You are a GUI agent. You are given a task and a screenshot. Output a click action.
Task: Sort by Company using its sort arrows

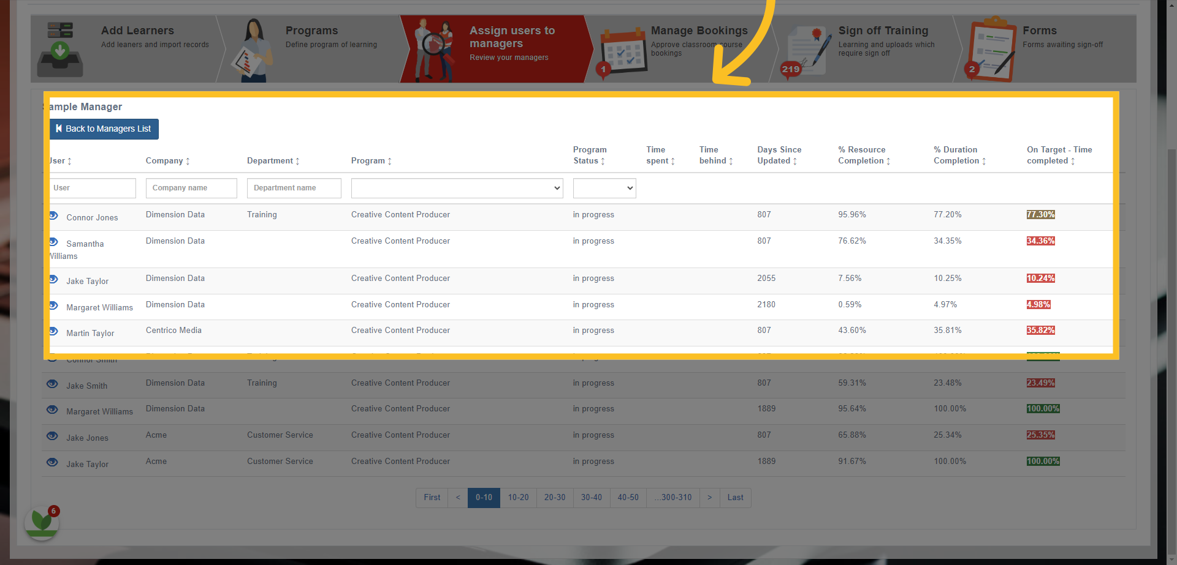[188, 162]
